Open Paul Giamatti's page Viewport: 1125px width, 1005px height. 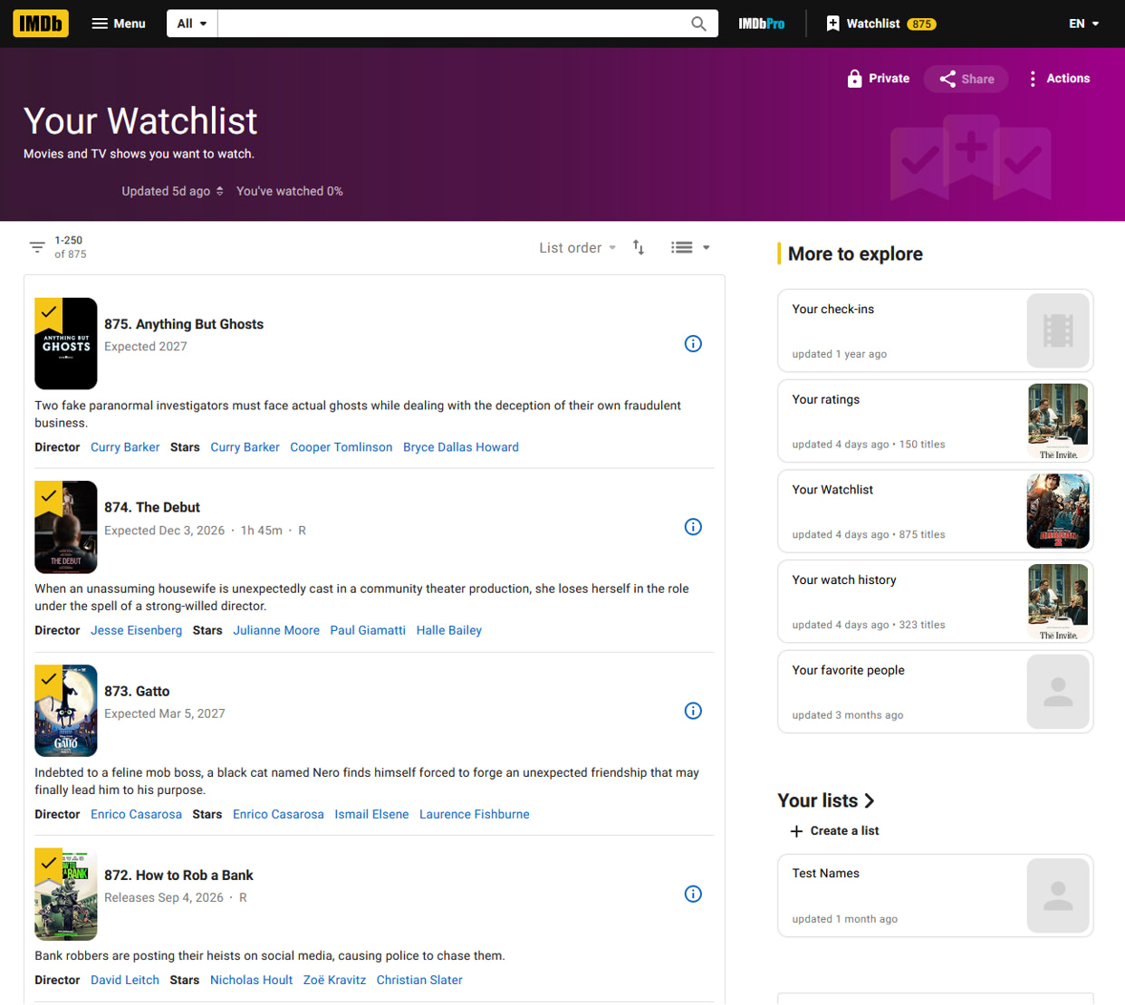[x=368, y=630]
